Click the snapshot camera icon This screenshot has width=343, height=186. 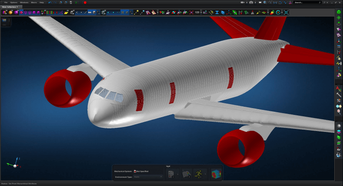click(x=251, y=2)
